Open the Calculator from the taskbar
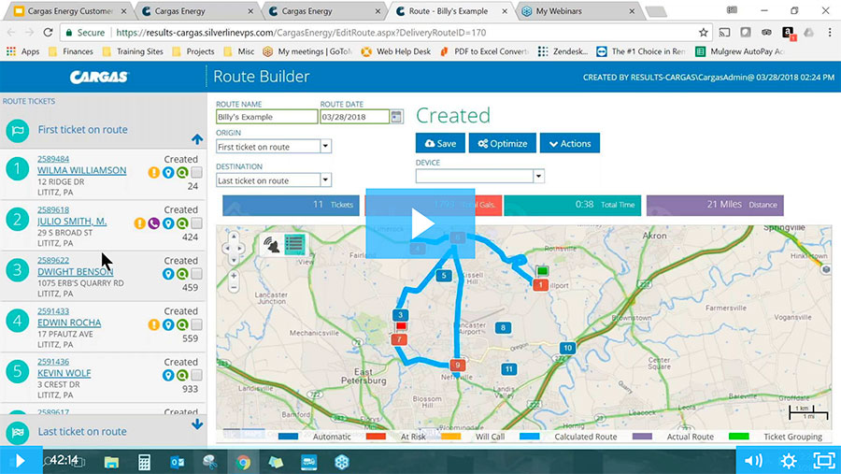Screen dimensions: 841x474 click(x=144, y=462)
